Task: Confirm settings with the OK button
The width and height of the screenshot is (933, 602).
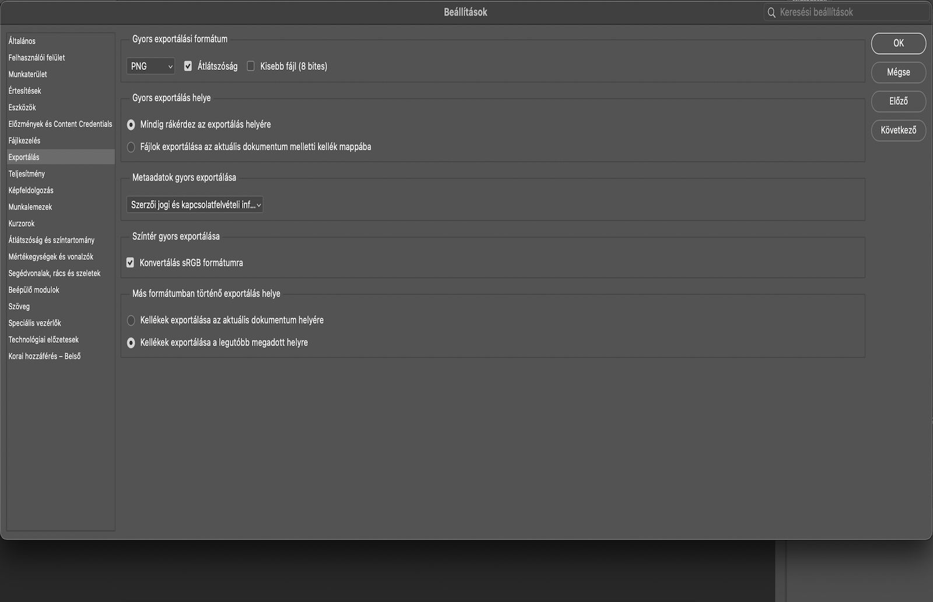Action: [899, 43]
